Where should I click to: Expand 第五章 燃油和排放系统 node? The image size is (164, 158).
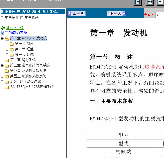click(x=2, y=76)
